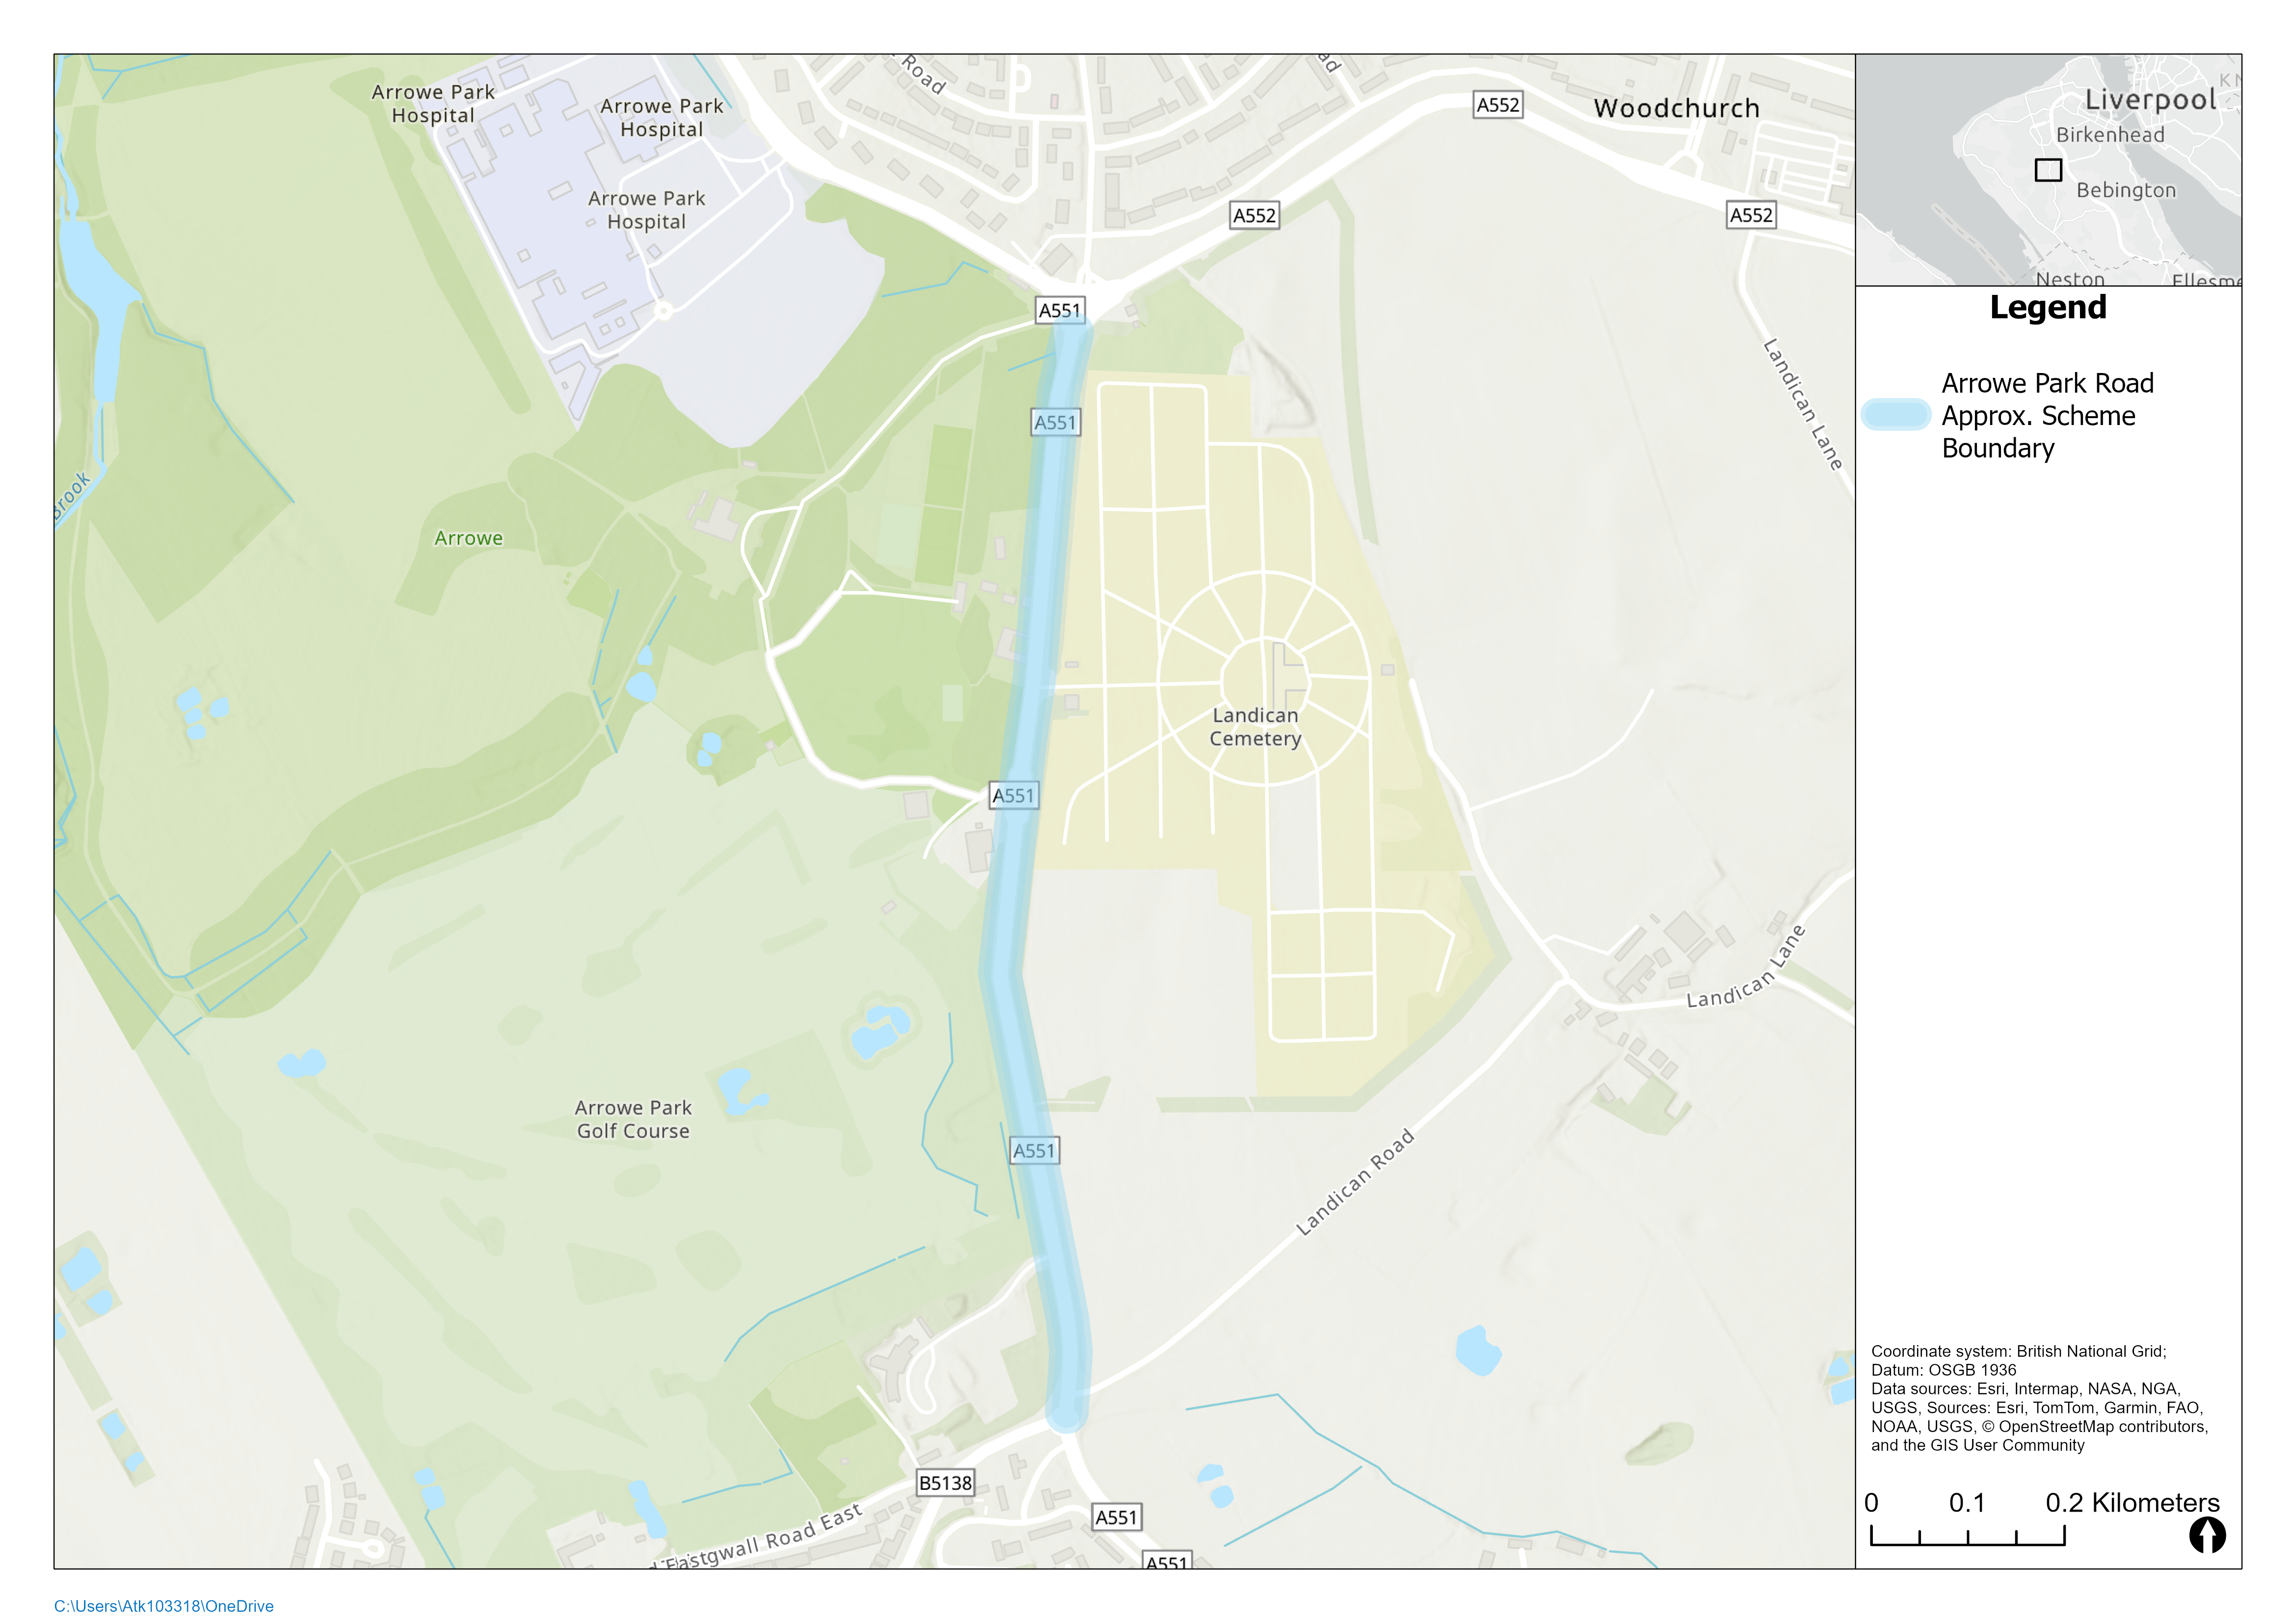This screenshot has height=1623, width=2296.
Task: Click the Landican Road street label
Action: point(1355,1182)
